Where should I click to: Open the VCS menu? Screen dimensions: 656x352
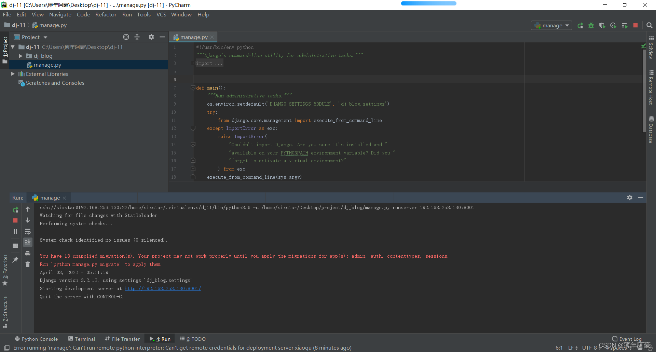tap(161, 15)
